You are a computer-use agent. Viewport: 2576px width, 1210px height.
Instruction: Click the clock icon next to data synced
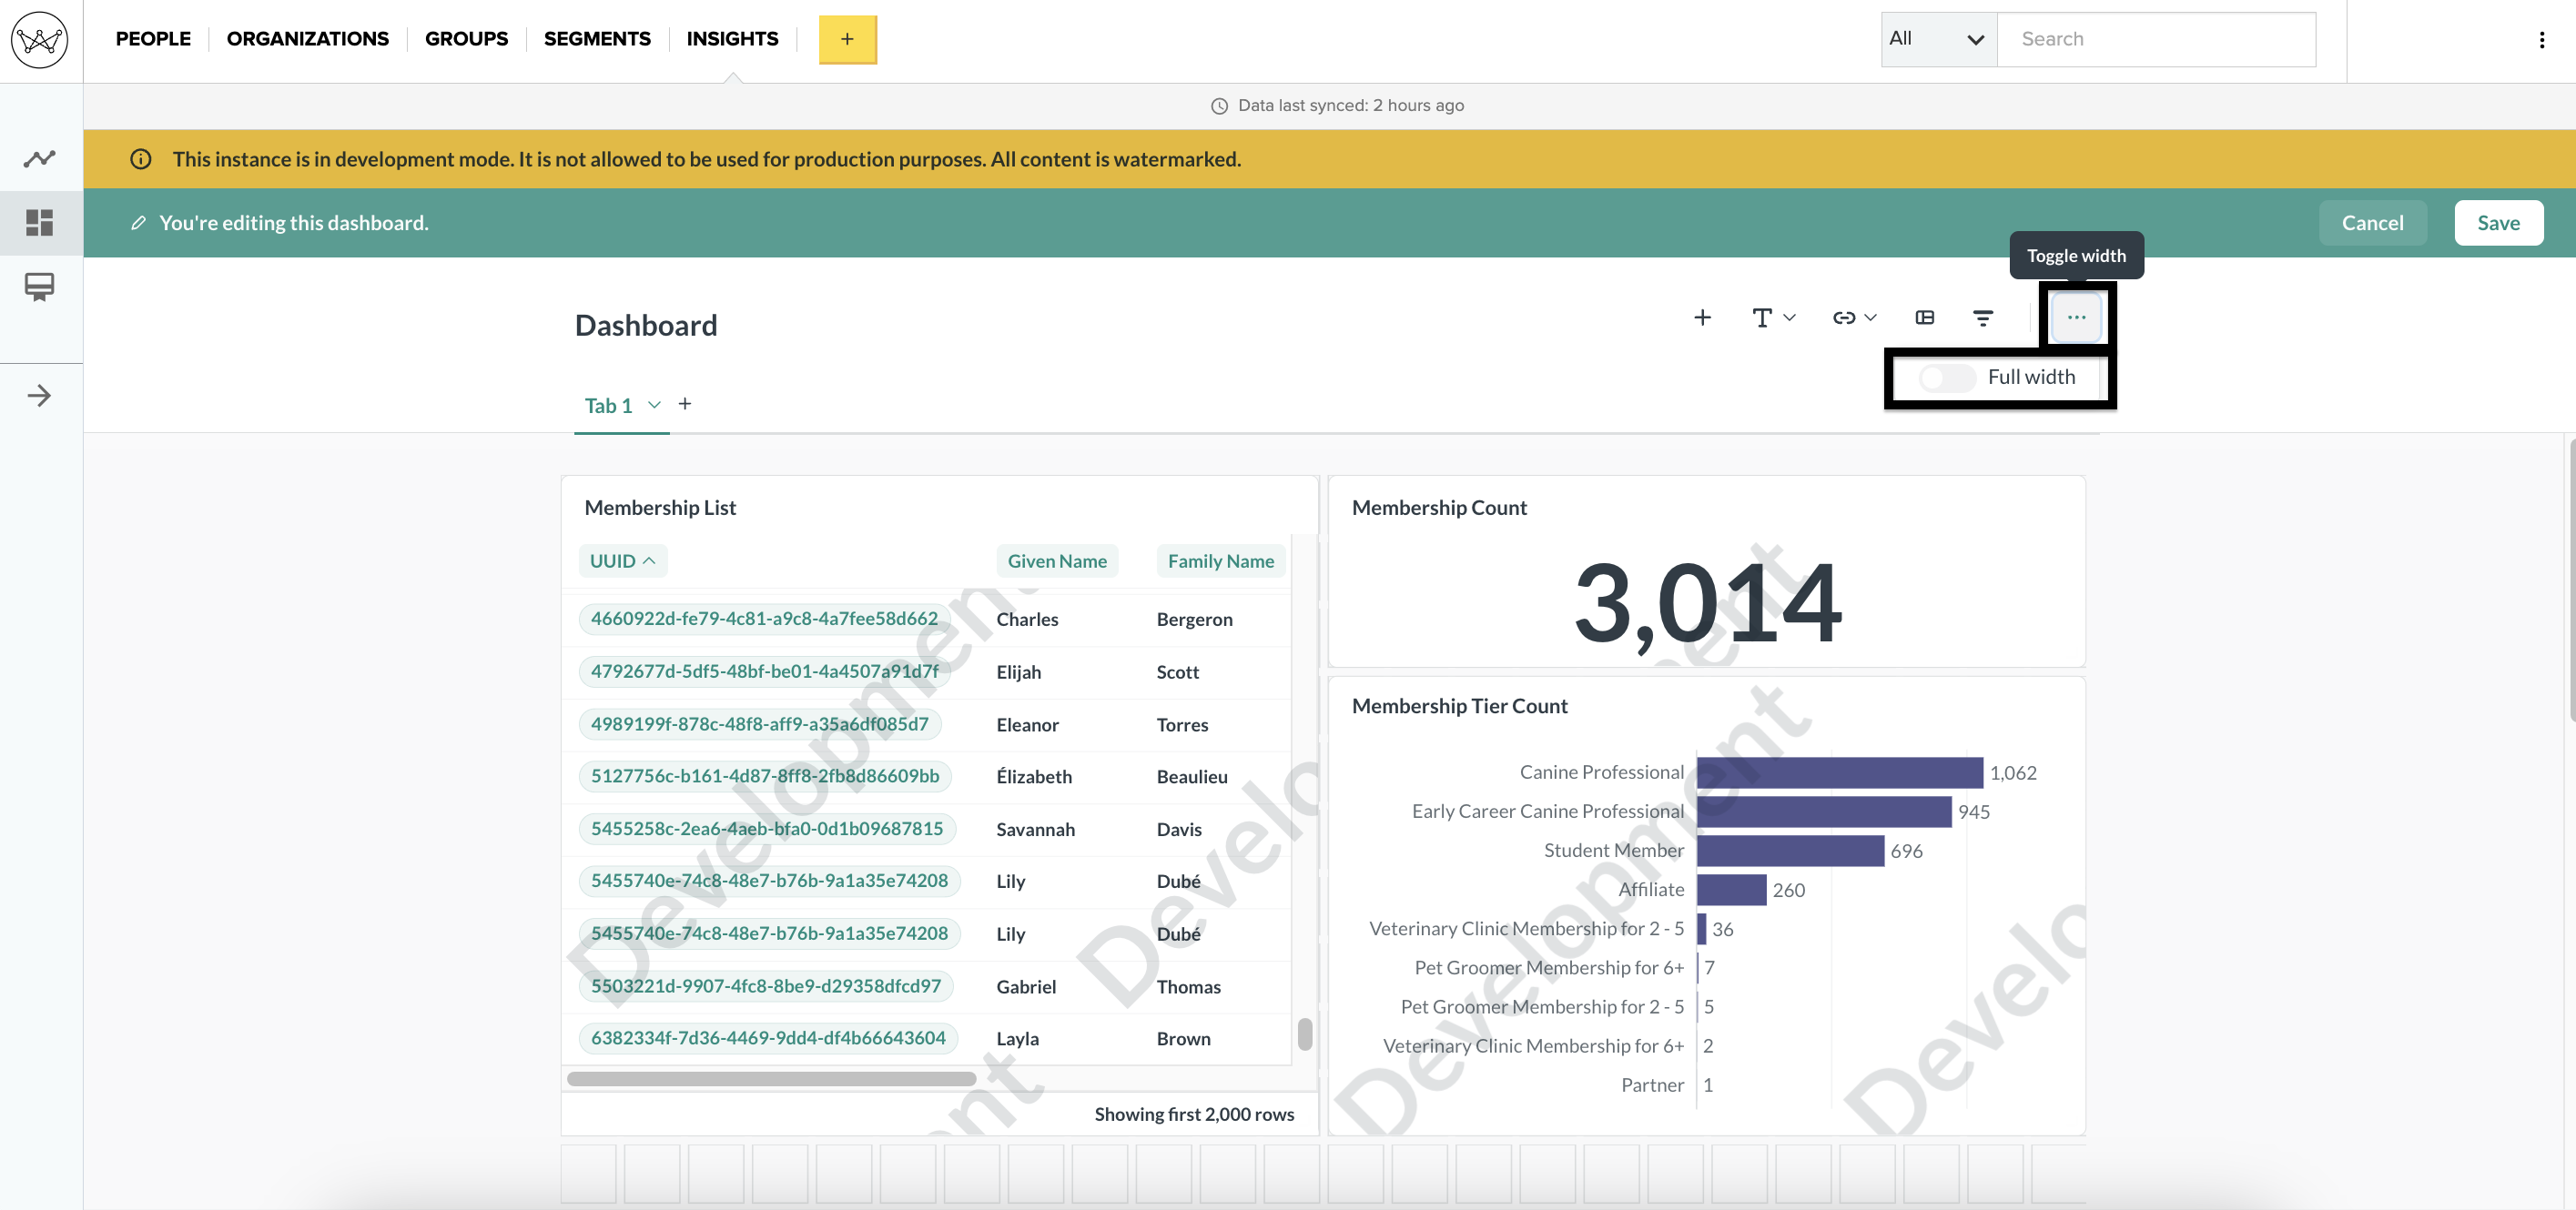pyautogui.click(x=1219, y=106)
